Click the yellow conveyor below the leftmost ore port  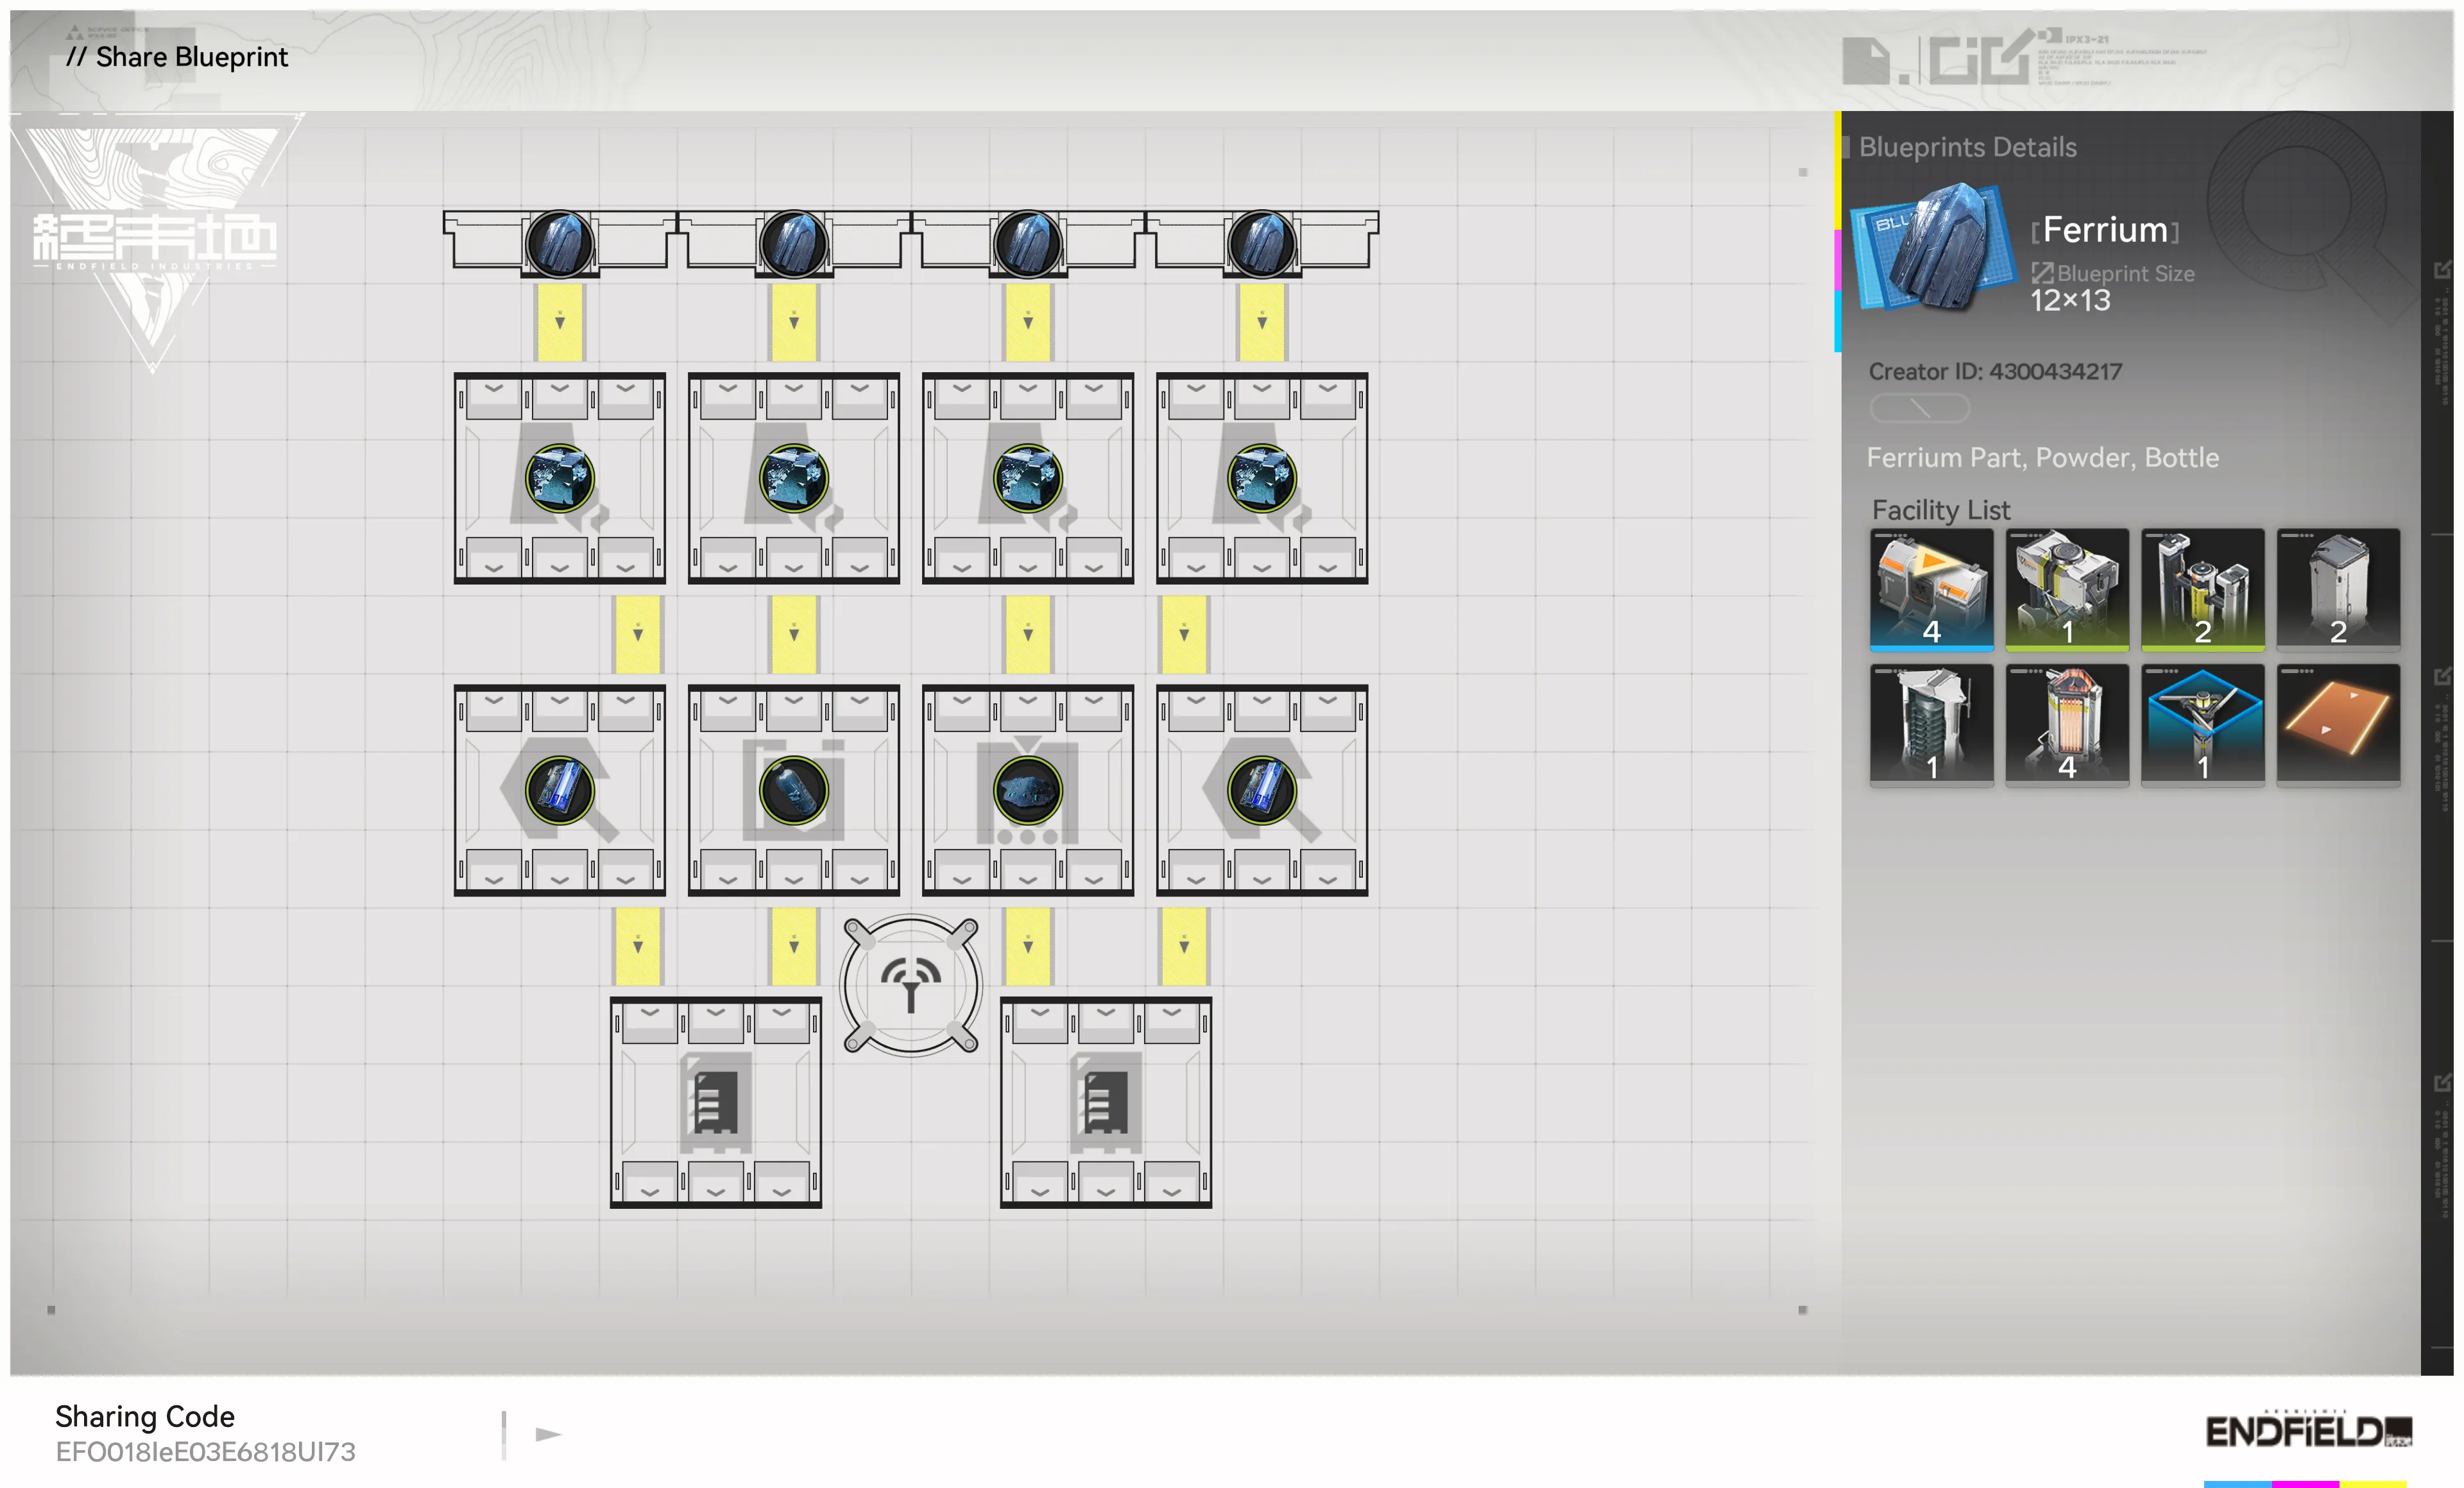click(x=559, y=322)
